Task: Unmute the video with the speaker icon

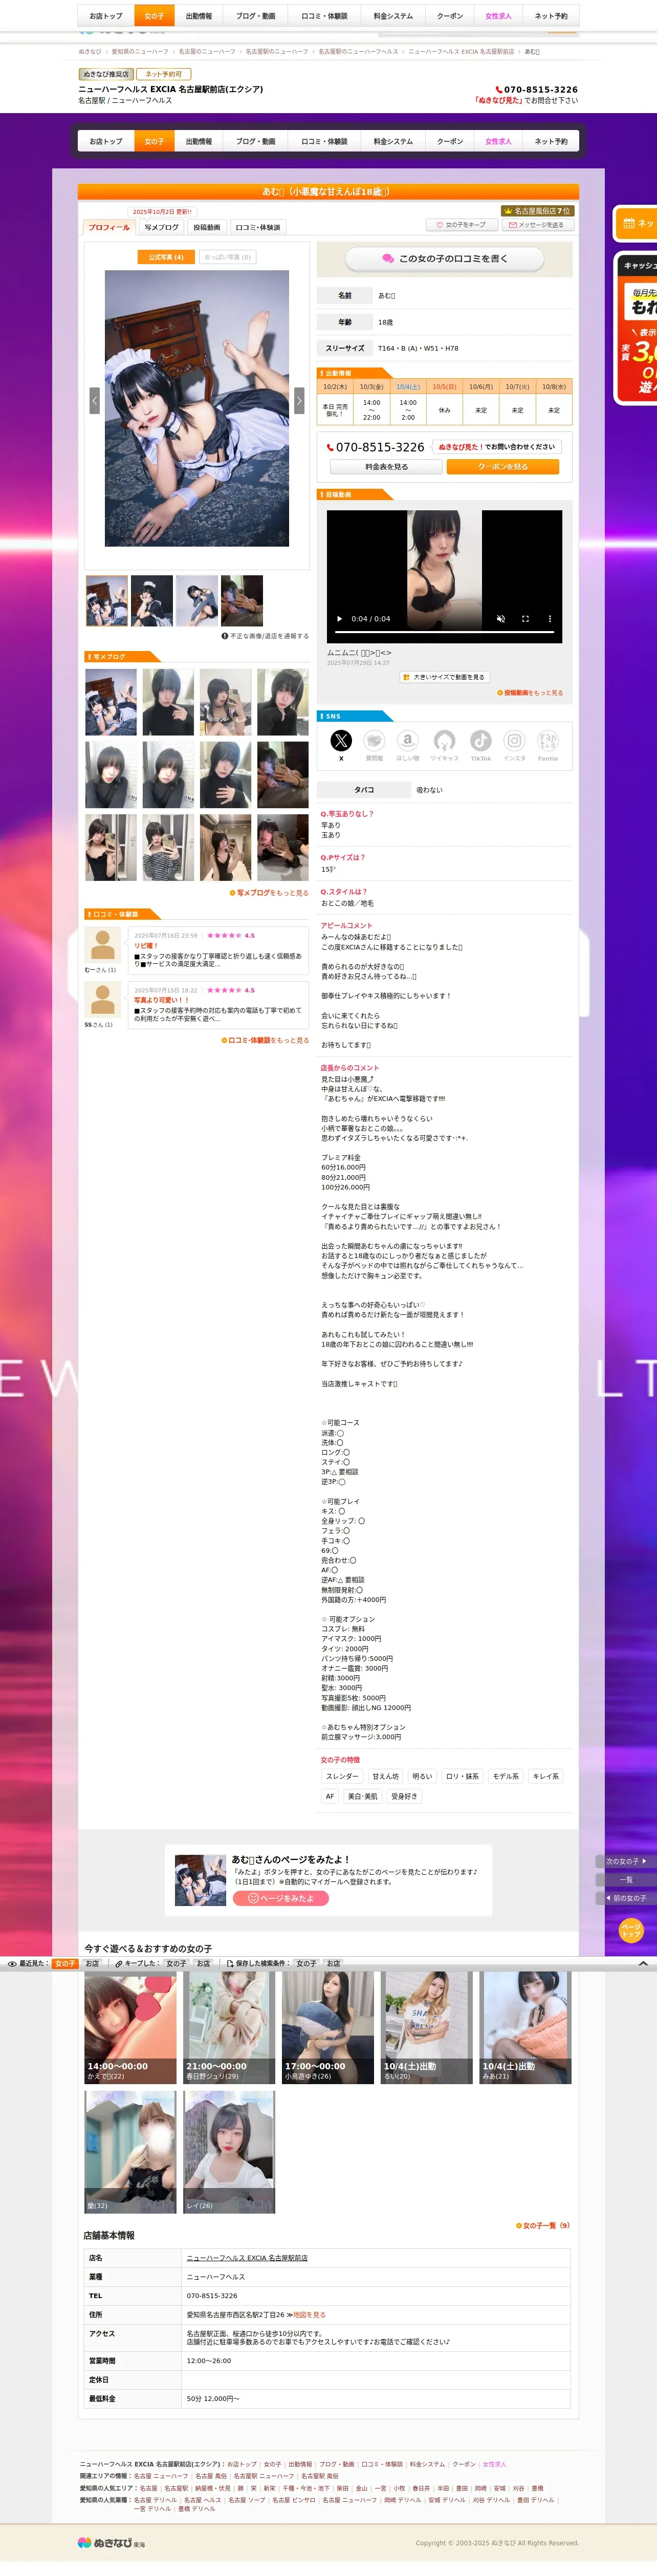Action: [501, 618]
